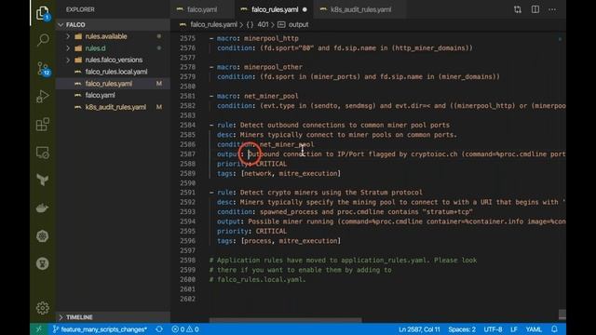Click the 401 breadcrumb segment
Image resolution: width=596 pixels, height=335 pixels.
click(x=263, y=25)
